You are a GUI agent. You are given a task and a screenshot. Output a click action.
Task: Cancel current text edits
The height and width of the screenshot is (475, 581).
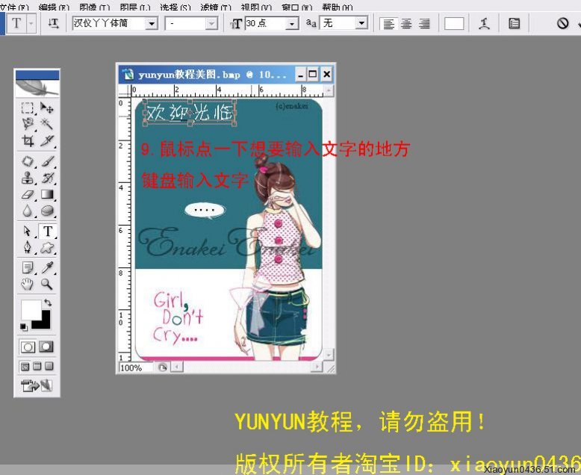(562, 24)
